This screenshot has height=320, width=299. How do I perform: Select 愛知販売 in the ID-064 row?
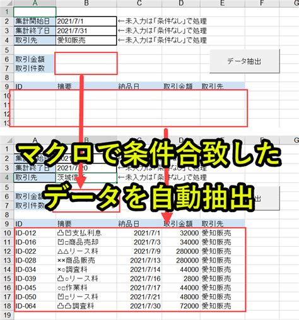click(223, 306)
